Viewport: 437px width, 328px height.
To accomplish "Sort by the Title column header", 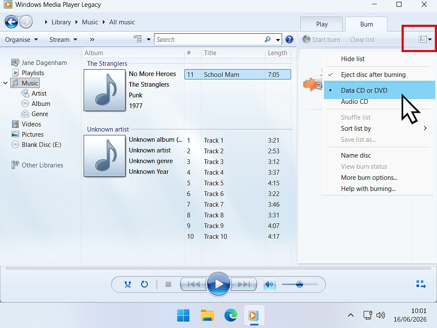I will [x=233, y=53].
